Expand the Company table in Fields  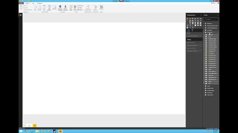204,30
